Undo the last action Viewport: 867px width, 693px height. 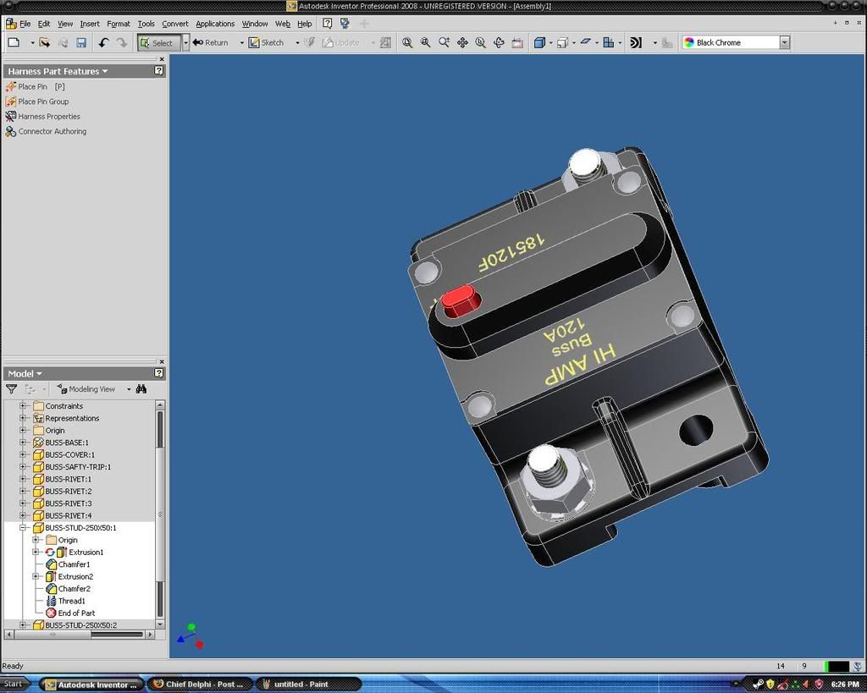click(103, 42)
